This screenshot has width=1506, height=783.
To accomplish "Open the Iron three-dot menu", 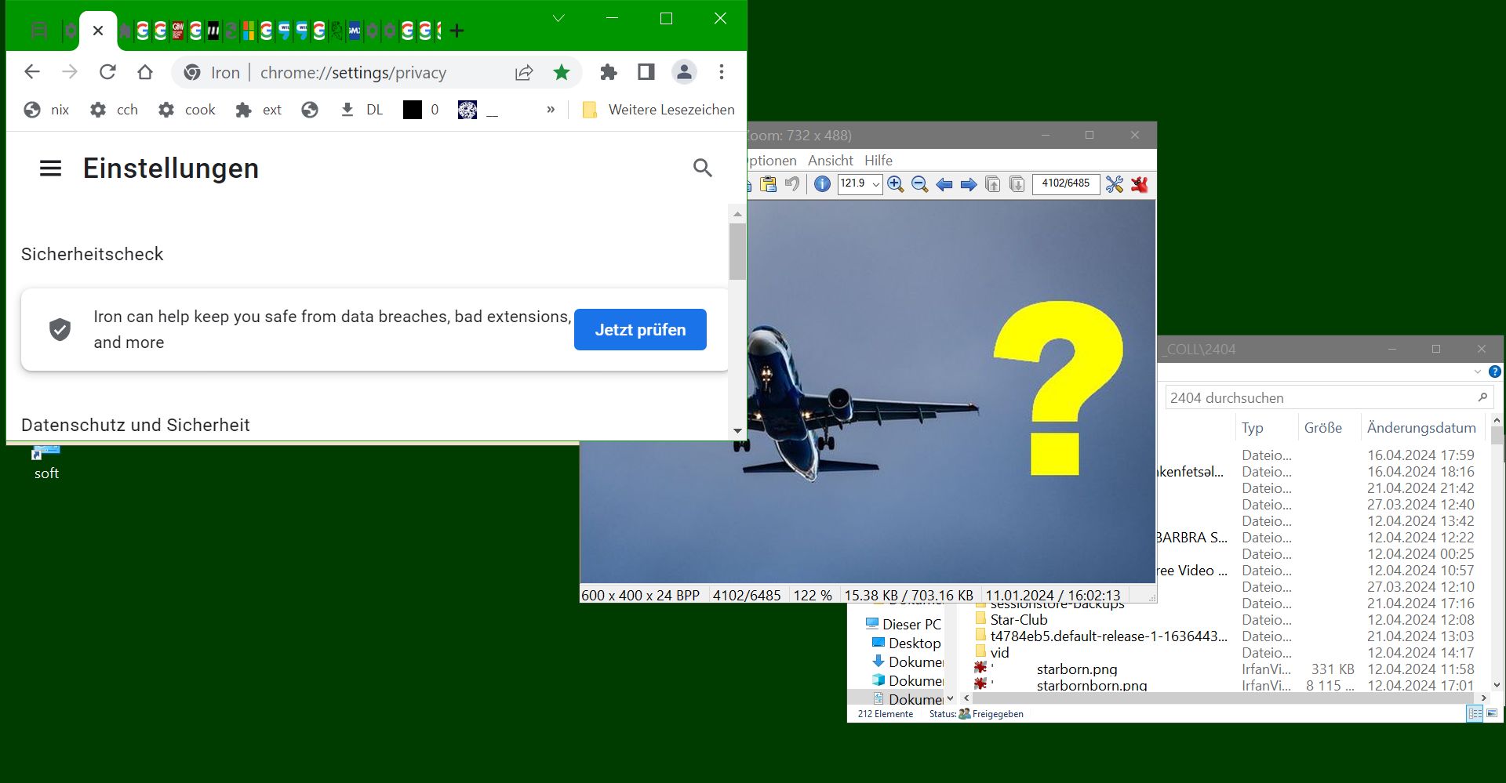I will pos(722,72).
